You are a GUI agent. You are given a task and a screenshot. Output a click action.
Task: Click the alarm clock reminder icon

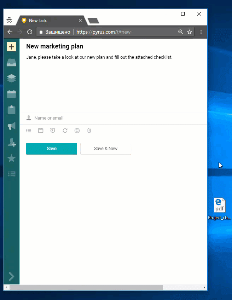[53, 131]
